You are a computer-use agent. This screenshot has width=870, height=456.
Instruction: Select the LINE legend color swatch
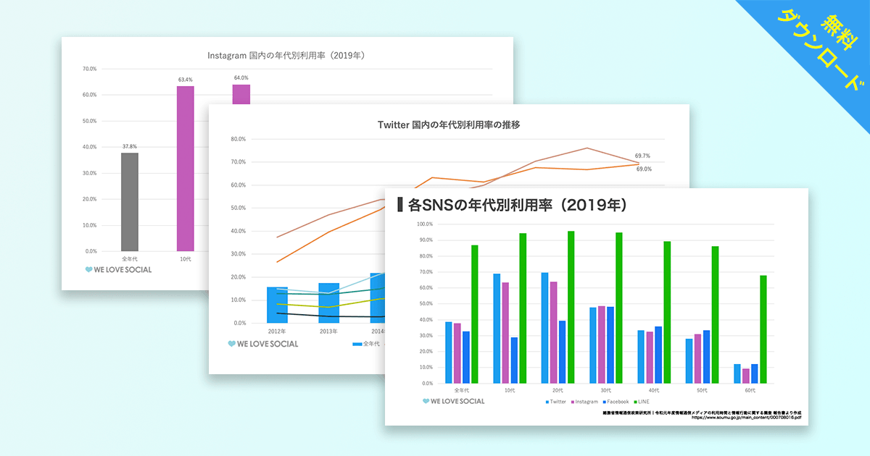coord(635,401)
